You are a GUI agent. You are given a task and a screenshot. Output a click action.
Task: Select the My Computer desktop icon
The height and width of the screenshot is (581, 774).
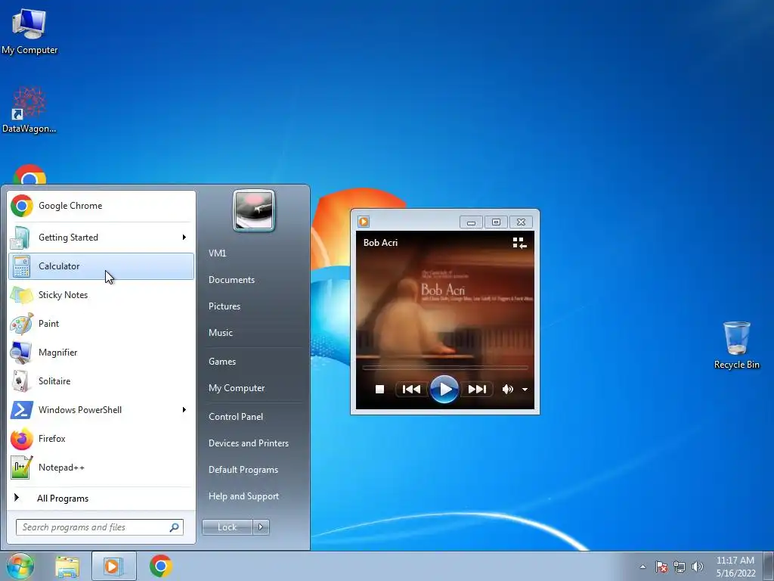(x=29, y=31)
